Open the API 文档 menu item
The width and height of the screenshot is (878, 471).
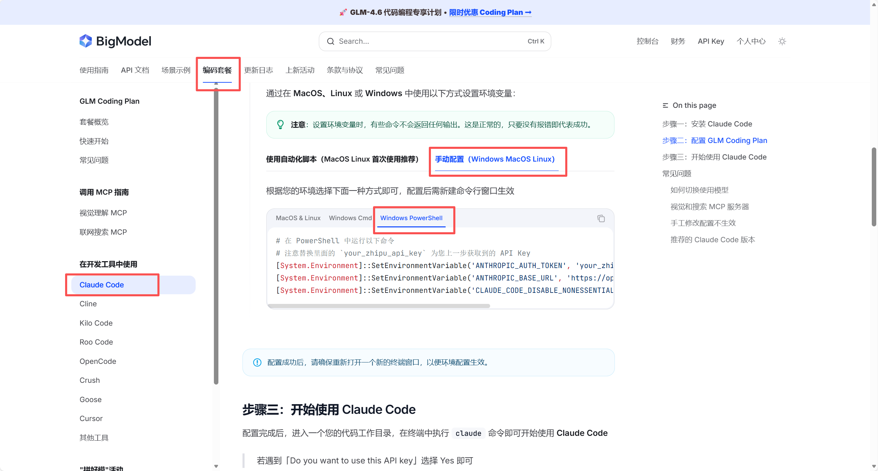[135, 70]
